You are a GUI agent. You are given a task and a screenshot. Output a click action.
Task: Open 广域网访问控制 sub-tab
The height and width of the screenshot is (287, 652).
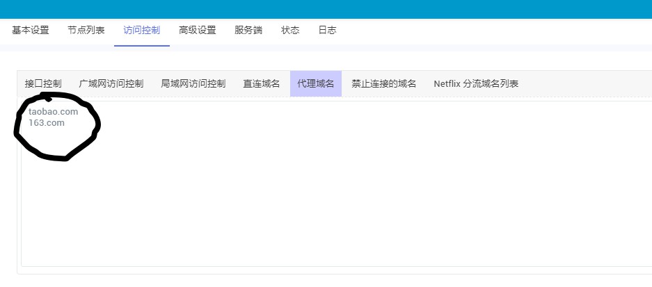click(x=111, y=84)
